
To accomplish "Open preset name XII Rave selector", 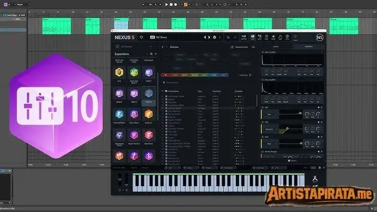I will click(161, 37).
